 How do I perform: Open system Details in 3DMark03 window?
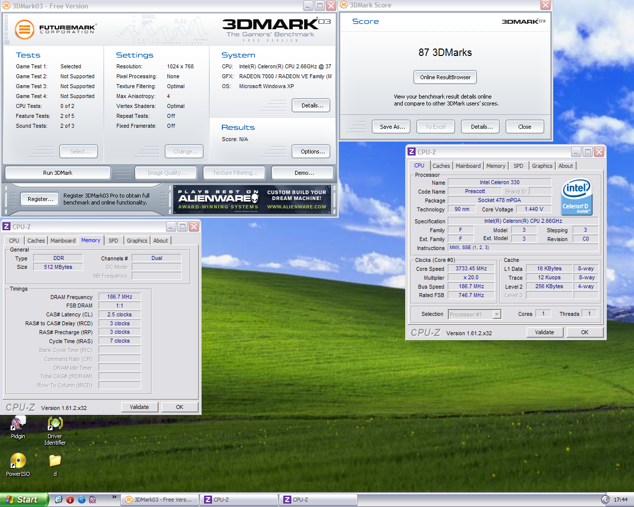tap(312, 105)
